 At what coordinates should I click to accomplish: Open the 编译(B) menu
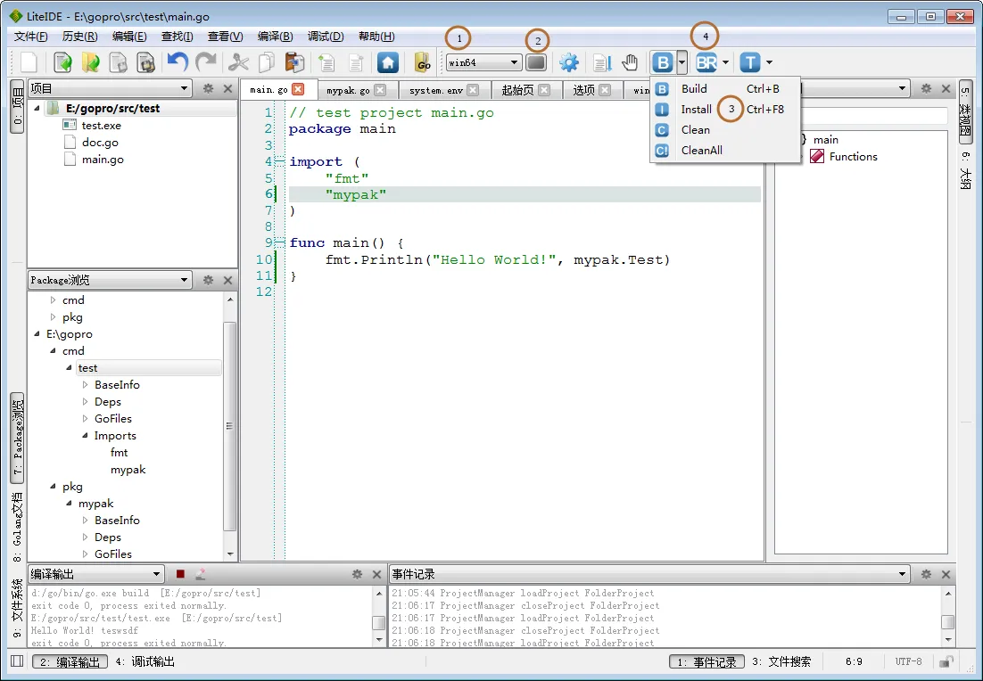coord(275,37)
